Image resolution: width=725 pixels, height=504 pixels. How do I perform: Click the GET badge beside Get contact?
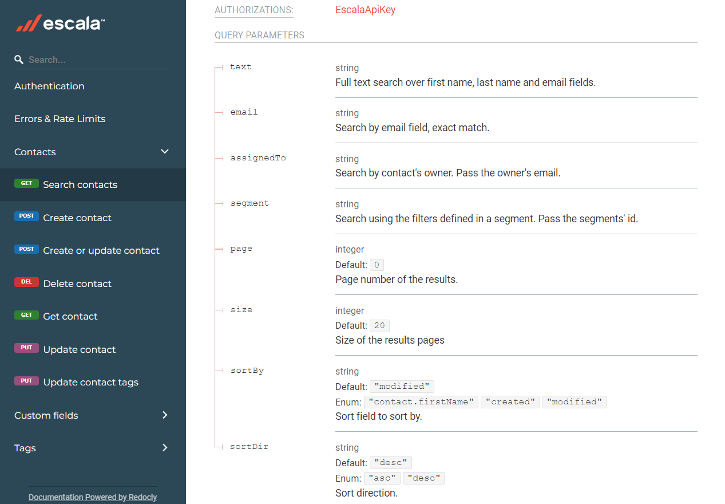26,316
